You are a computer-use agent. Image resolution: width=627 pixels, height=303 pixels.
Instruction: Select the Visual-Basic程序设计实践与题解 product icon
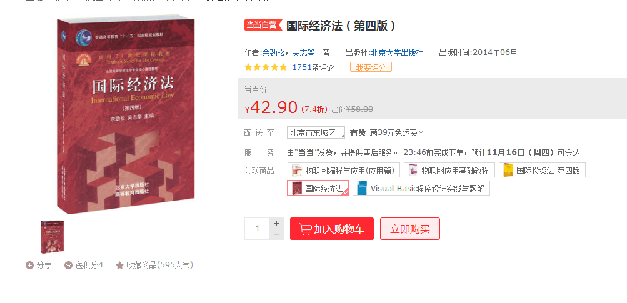[x=362, y=188]
